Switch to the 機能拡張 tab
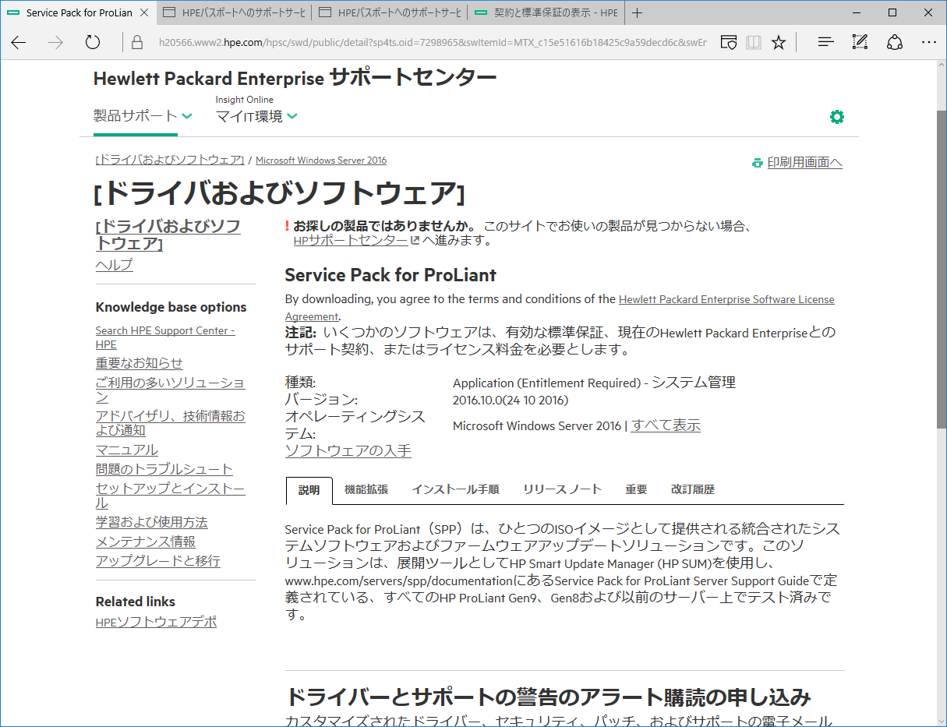Viewport: 947px width, 727px height. [366, 489]
